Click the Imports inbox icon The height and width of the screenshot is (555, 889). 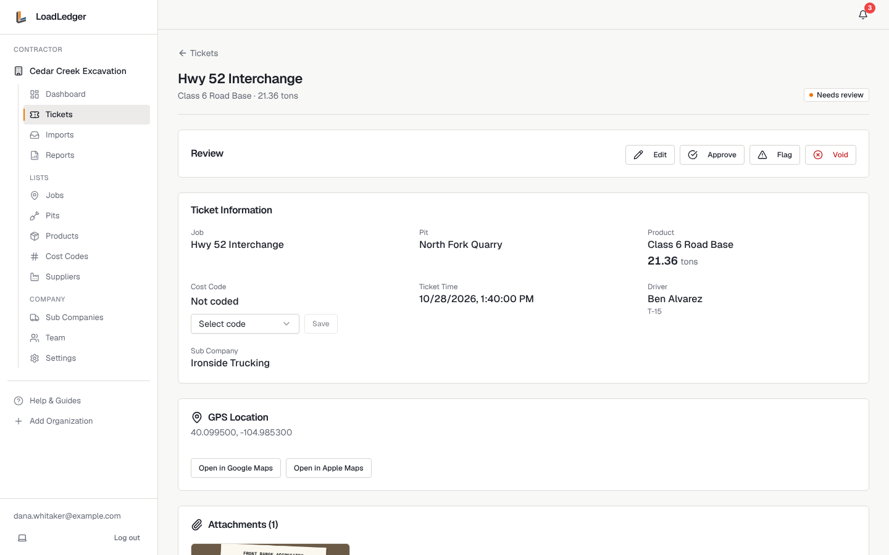click(35, 135)
